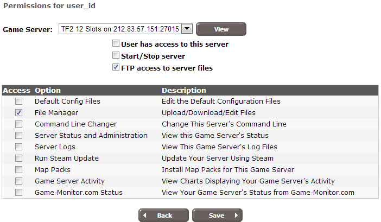Uncheck FTP access to server files
381x222 pixels.
(116, 68)
